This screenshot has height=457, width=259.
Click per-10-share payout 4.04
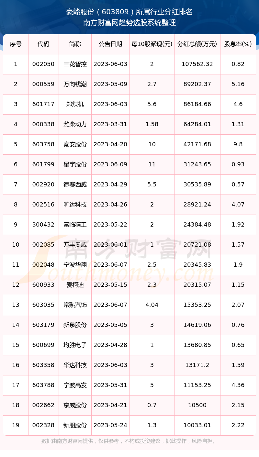point(152,305)
